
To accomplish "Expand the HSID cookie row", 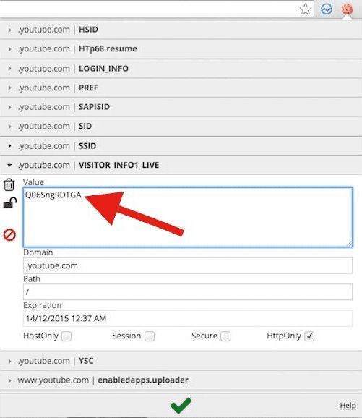I will pos(181,30).
